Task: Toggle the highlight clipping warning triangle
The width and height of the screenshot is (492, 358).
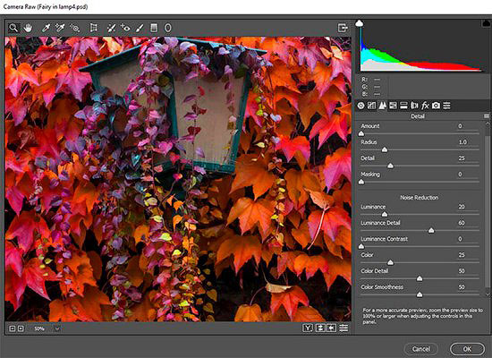Action: tap(486, 23)
